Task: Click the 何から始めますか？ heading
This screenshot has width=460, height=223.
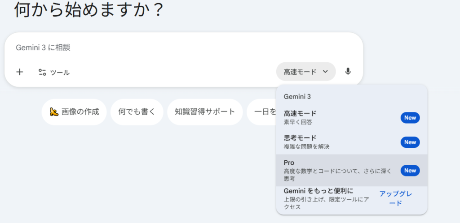Action: (88, 10)
